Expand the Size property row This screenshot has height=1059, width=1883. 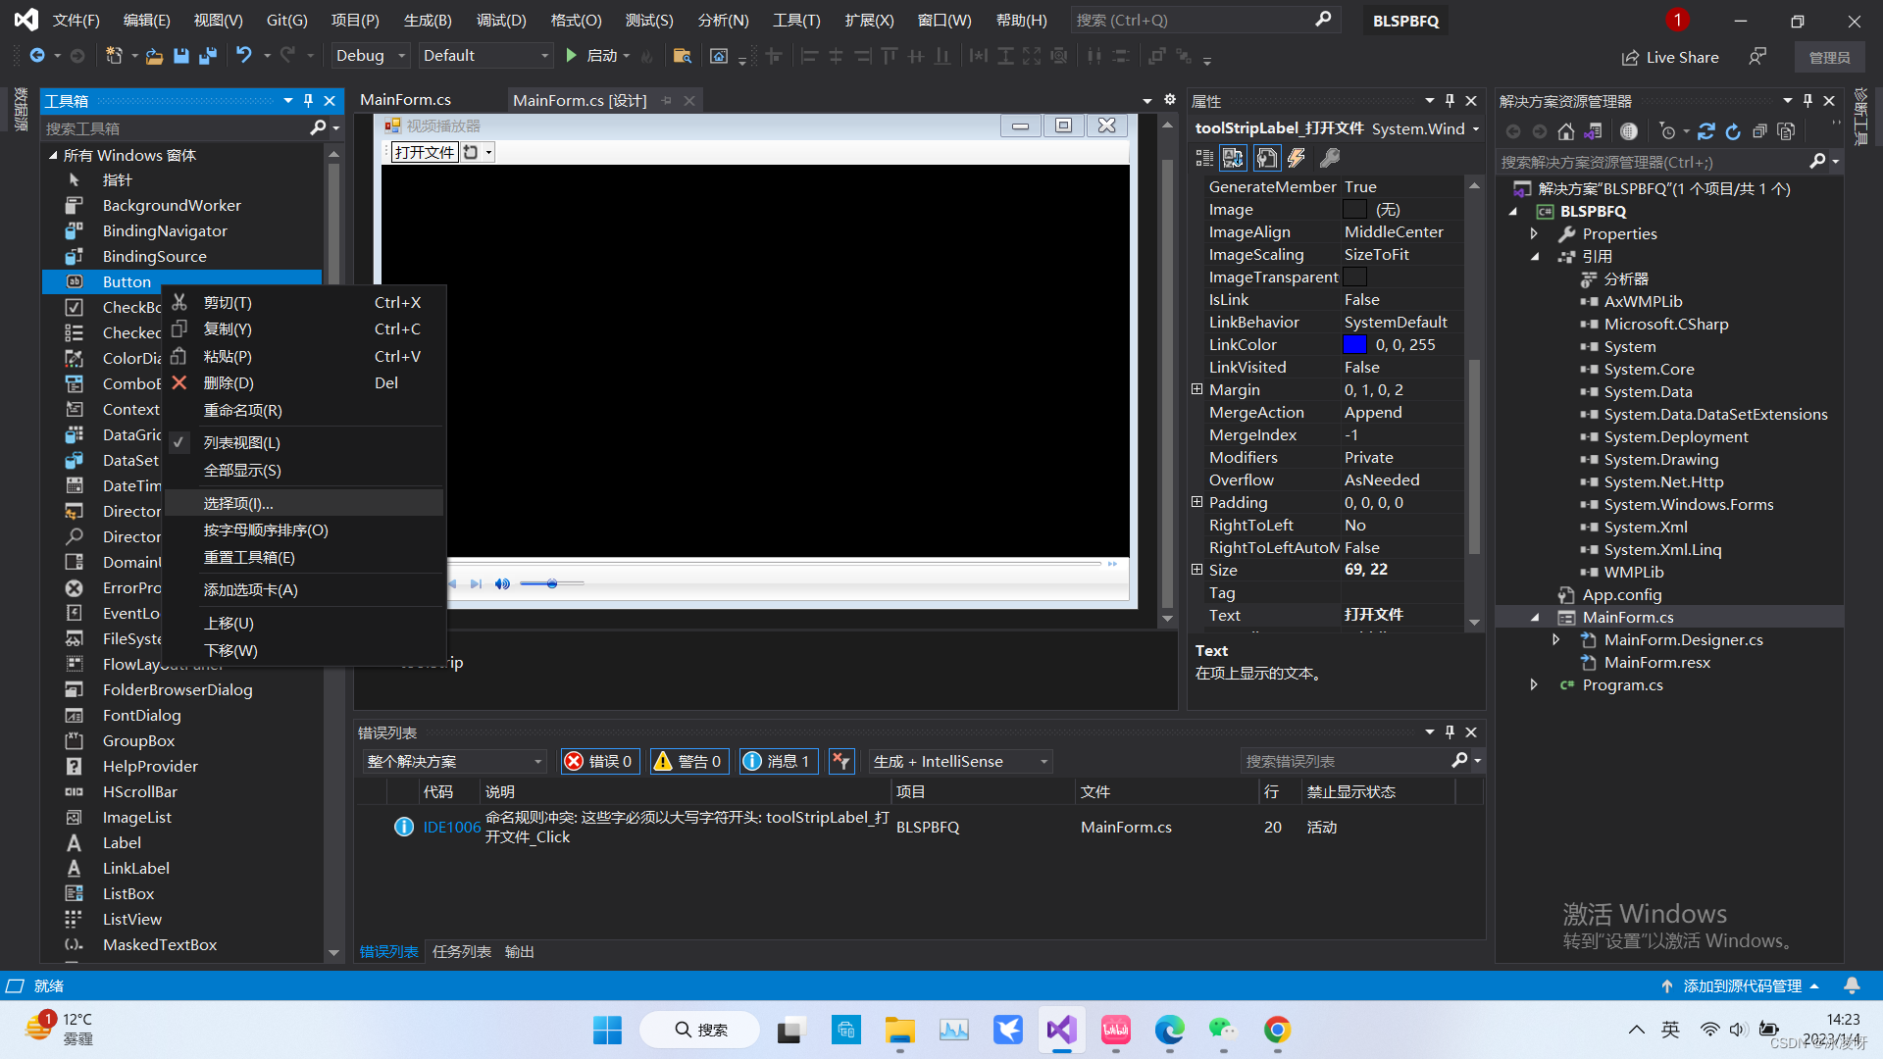[x=1196, y=570]
